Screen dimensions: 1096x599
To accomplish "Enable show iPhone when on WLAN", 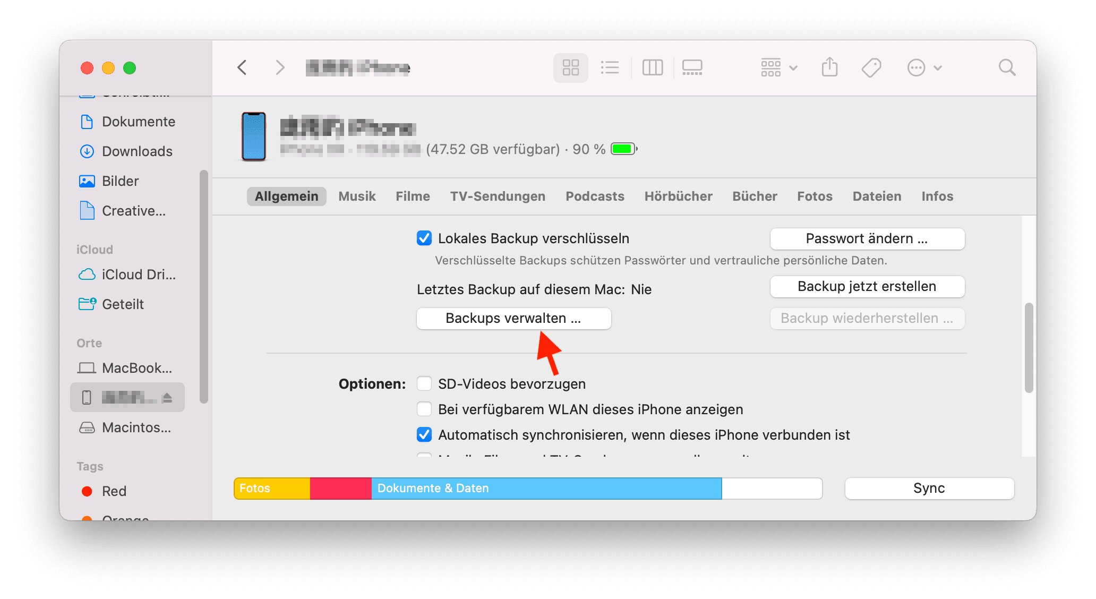I will tap(424, 409).
